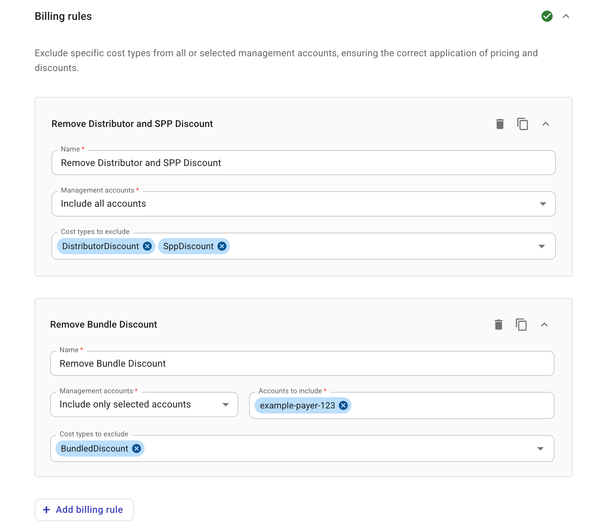Collapse the Remove Distributor and SPP Discount card
The height and width of the screenshot is (530, 614).
[x=546, y=124]
